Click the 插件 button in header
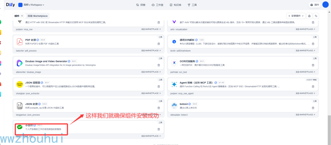Viewport: 331px width, 145px height. (315, 5)
